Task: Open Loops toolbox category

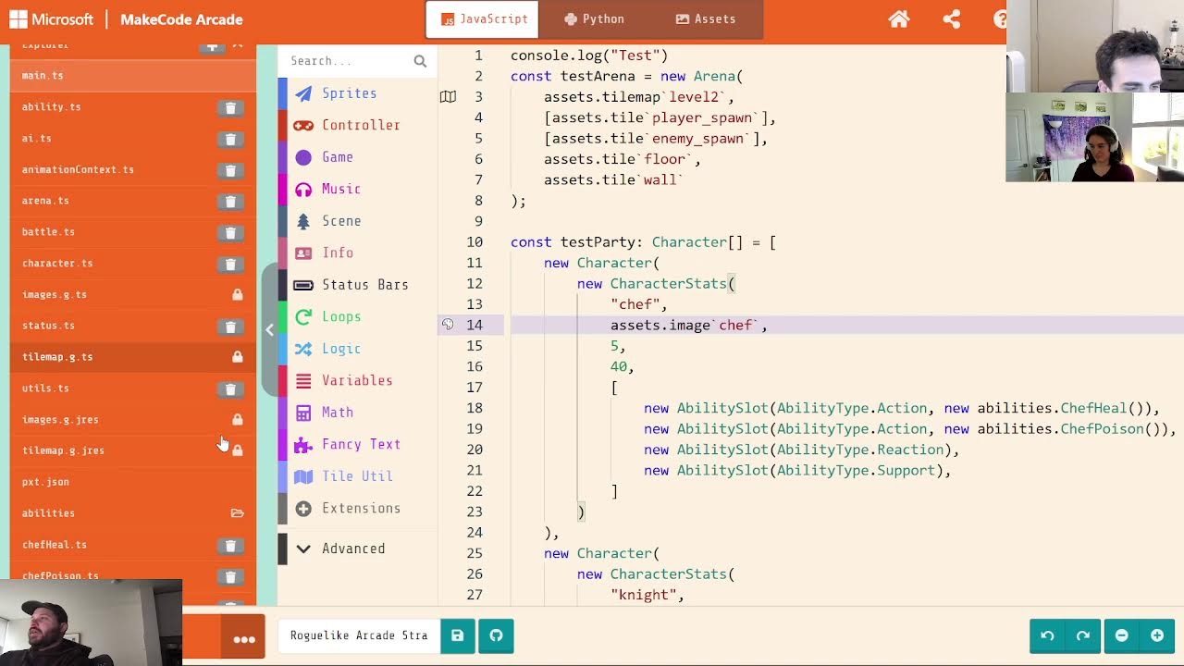Action: pyautogui.click(x=357, y=316)
